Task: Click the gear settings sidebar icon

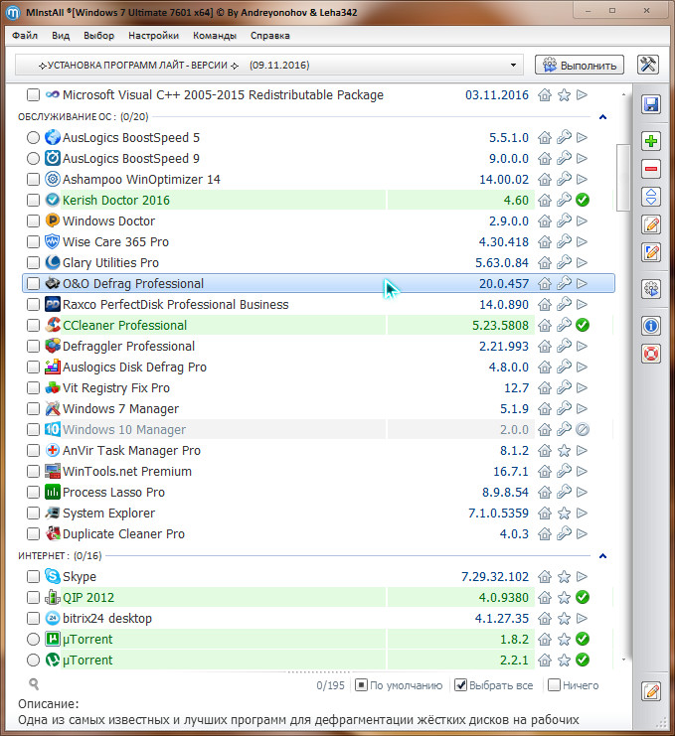Action: tap(651, 289)
